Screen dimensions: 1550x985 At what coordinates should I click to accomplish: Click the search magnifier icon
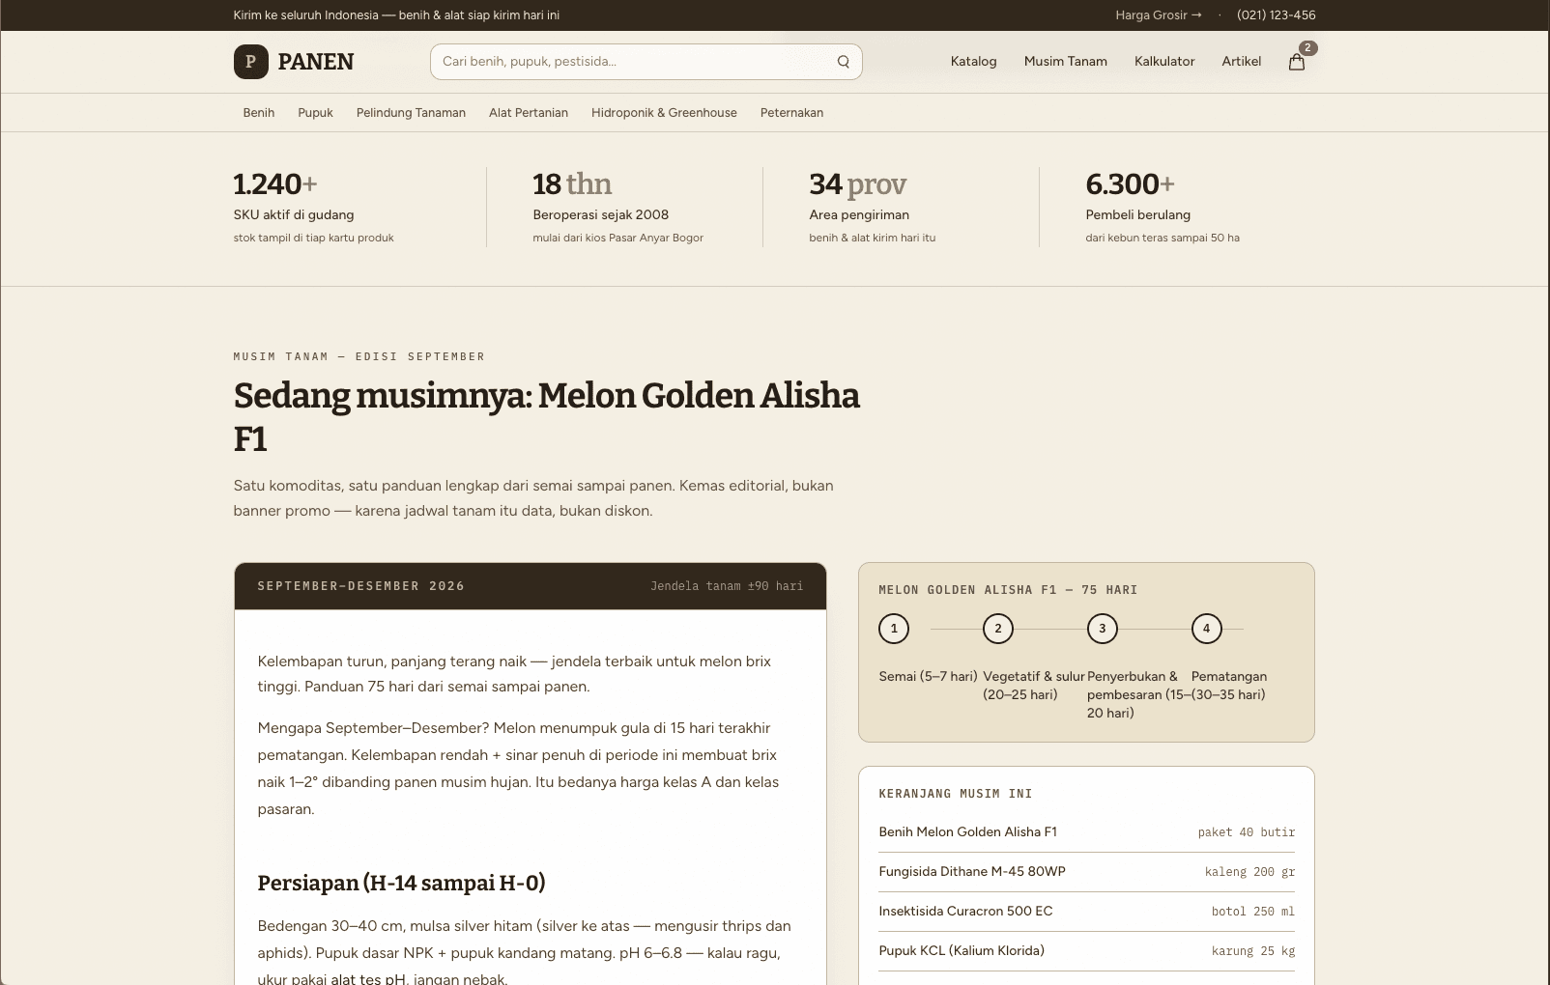[844, 62]
